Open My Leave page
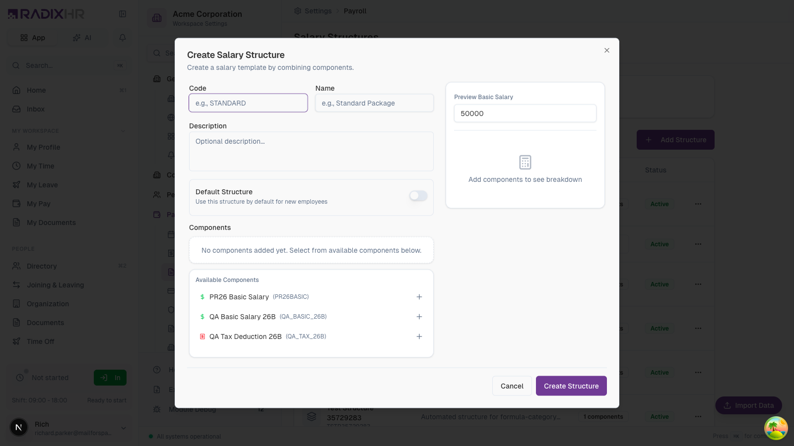Image resolution: width=794 pixels, height=446 pixels. (x=69, y=185)
